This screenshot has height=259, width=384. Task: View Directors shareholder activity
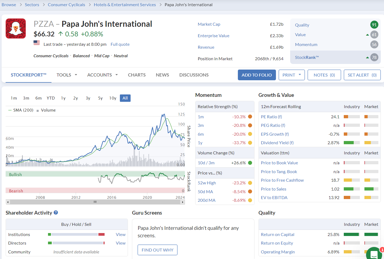click(x=121, y=243)
